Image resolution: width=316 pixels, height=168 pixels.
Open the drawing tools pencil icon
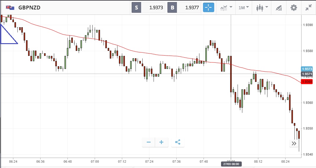[279, 7]
